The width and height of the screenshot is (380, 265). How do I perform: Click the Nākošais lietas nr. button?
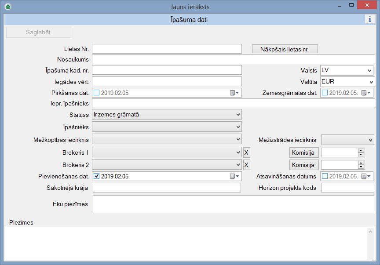[285, 49]
